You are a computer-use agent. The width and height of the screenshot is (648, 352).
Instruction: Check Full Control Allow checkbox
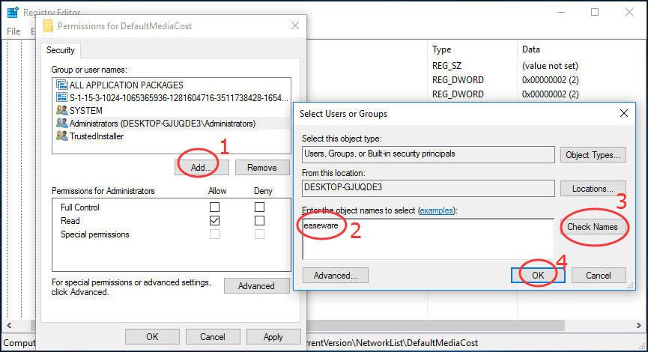[214, 207]
